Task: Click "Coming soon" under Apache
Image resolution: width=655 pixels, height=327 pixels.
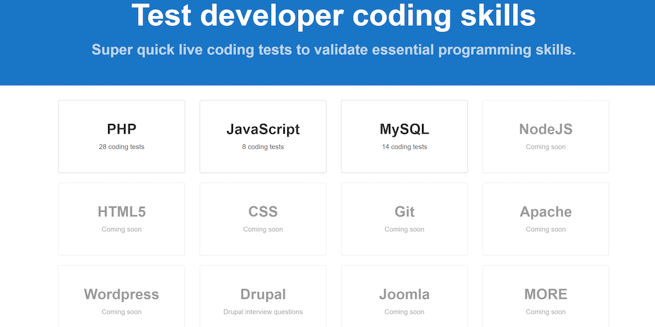Action: [546, 229]
